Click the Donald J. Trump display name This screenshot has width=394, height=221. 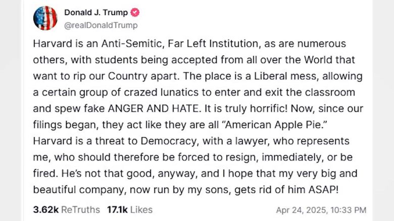click(96, 12)
